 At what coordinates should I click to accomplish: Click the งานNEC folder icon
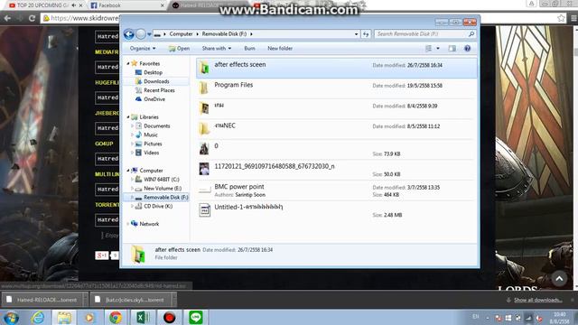pos(204,128)
